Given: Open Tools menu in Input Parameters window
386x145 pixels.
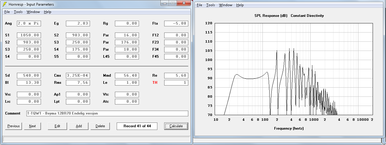Looking at the screenshot, I should click(x=18, y=12).
